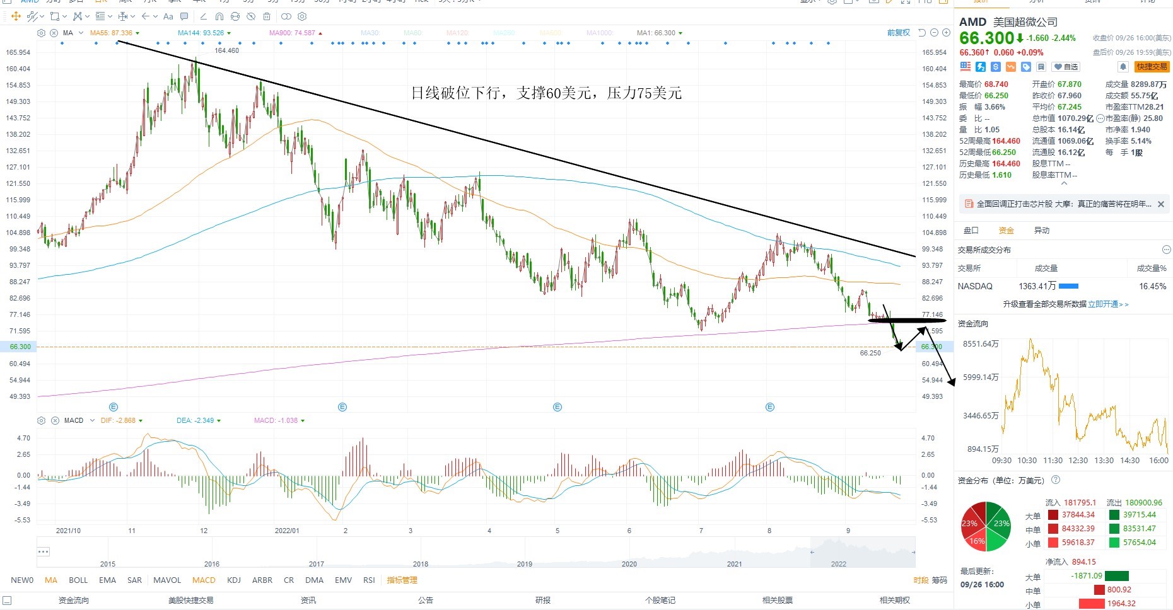Open the 相关期权 bottom tab
The width and height of the screenshot is (1173, 610).
point(895,601)
